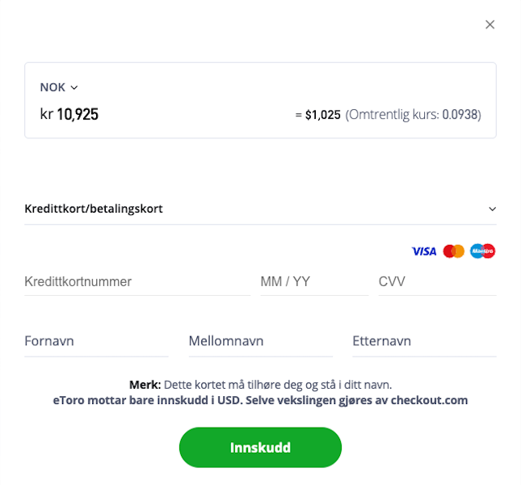Click the Mellomnavn field
The height and width of the screenshot is (485, 521).
pyautogui.click(x=260, y=341)
